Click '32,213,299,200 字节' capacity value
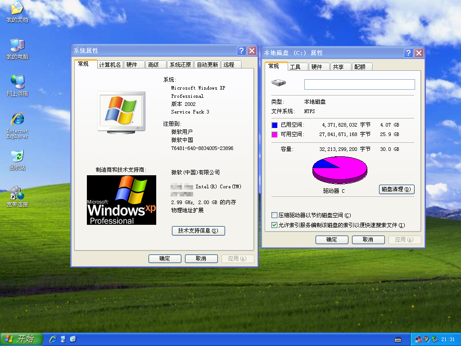This screenshot has height=346, width=461. (345, 149)
